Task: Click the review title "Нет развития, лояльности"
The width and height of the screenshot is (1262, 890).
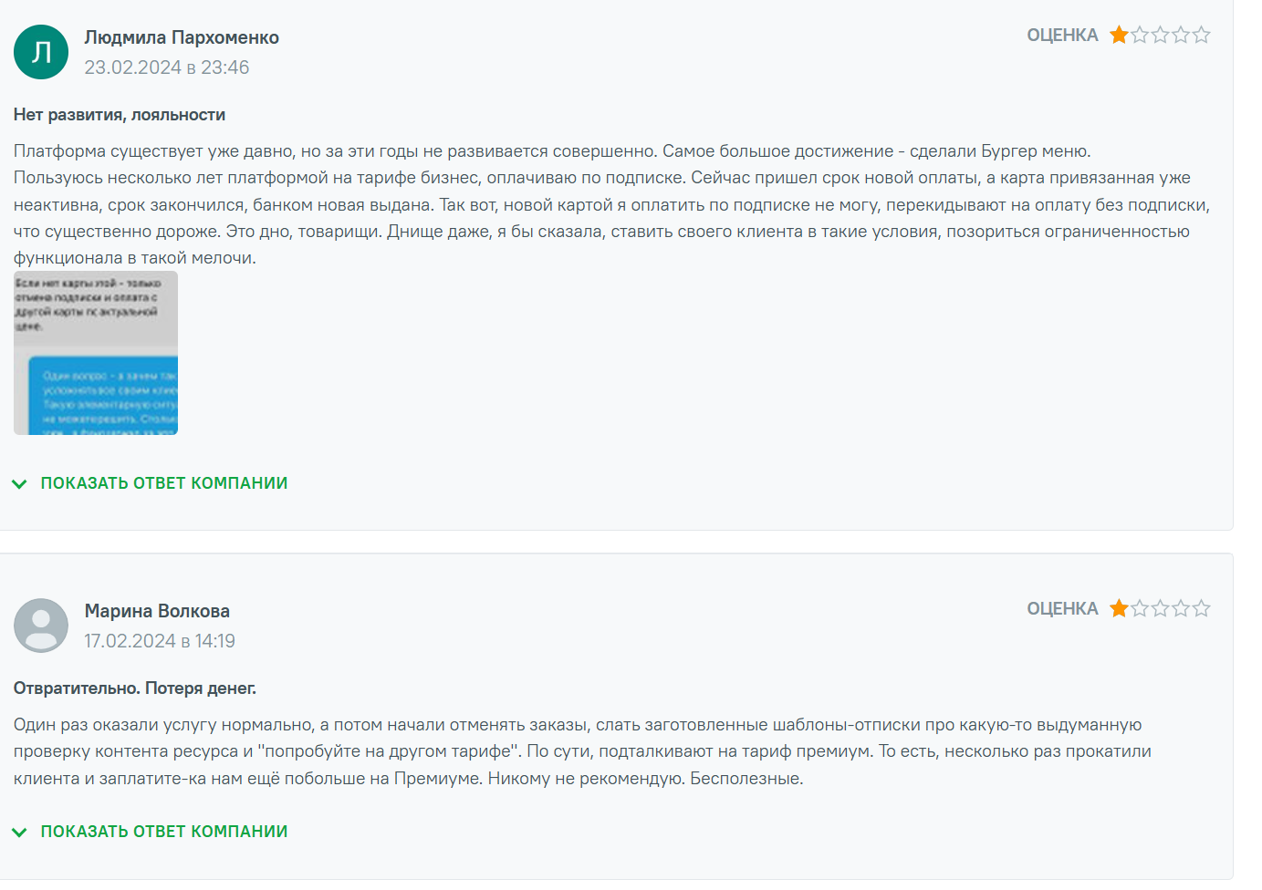Action: coord(120,115)
